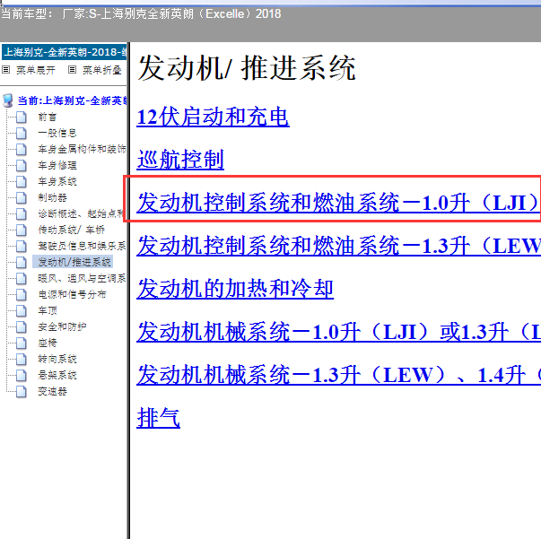Select 前言 in the tree
541x539 pixels.
(48, 117)
